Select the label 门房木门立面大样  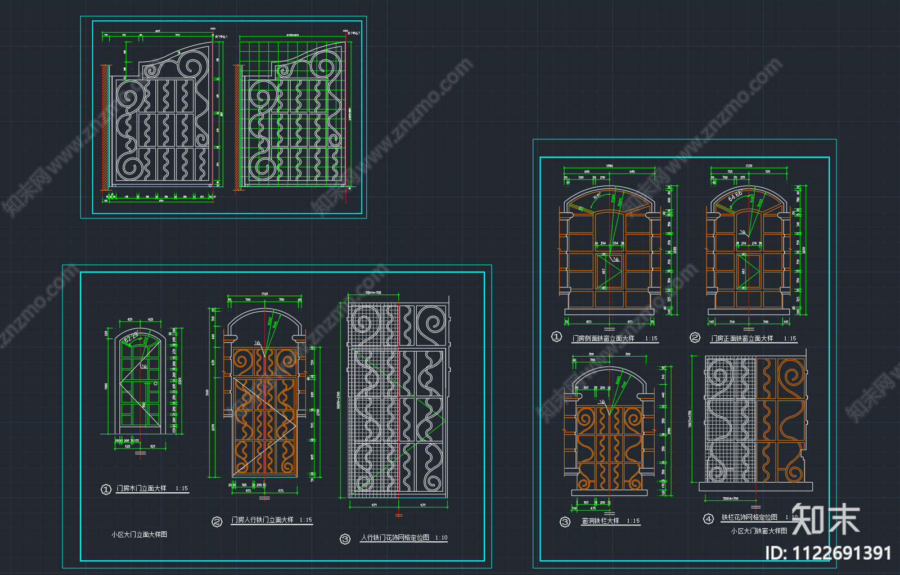pyautogui.click(x=141, y=488)
